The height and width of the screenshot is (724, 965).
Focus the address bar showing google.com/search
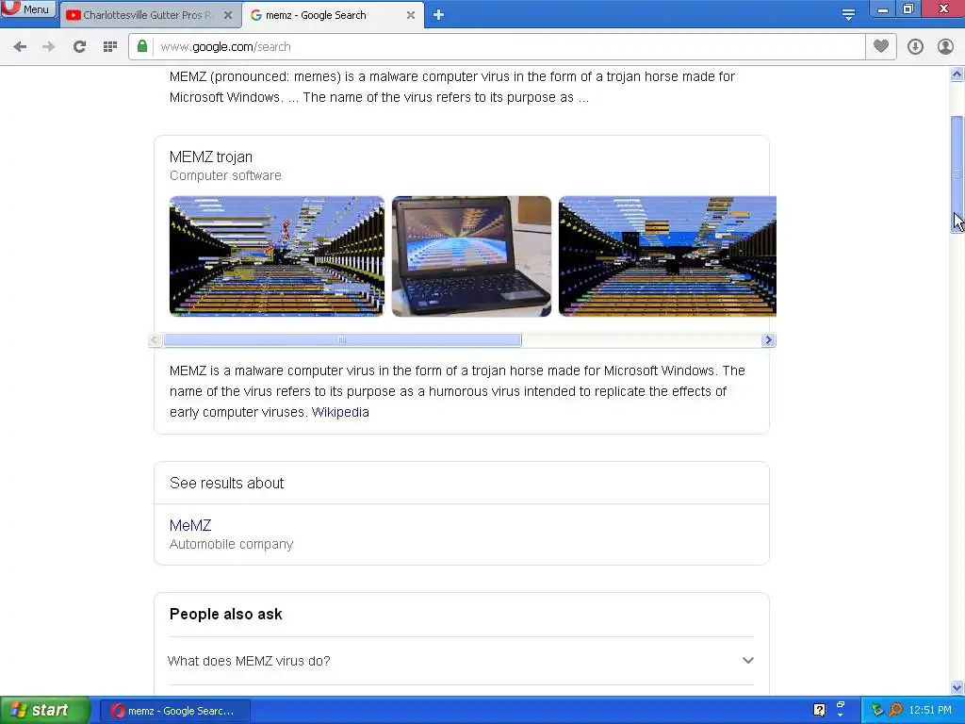tap(508, 47)
